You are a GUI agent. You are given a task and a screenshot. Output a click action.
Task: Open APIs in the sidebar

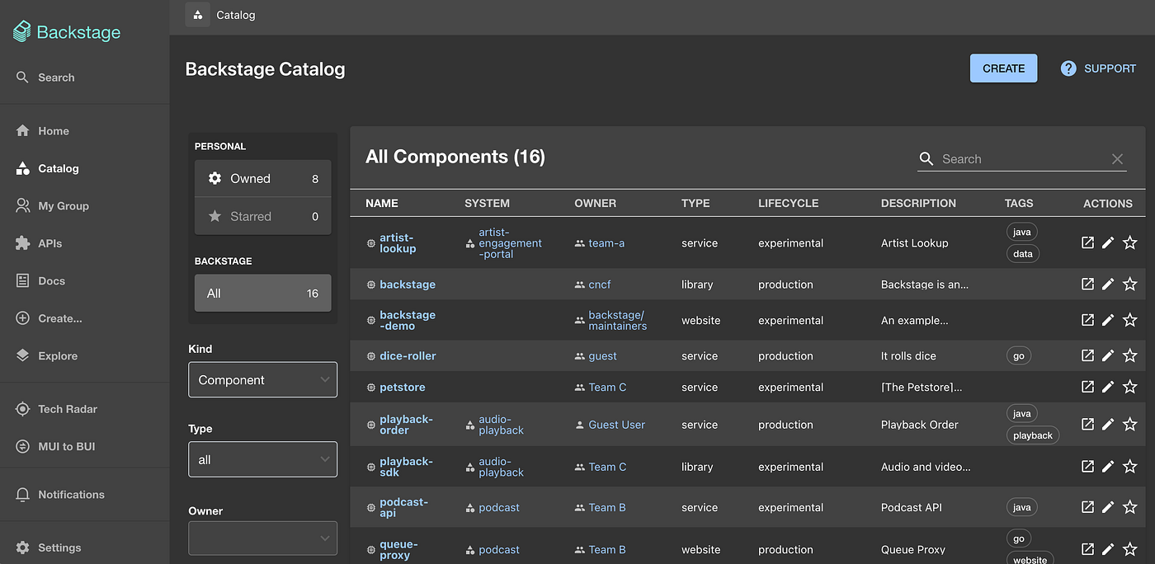pos(39,243)
